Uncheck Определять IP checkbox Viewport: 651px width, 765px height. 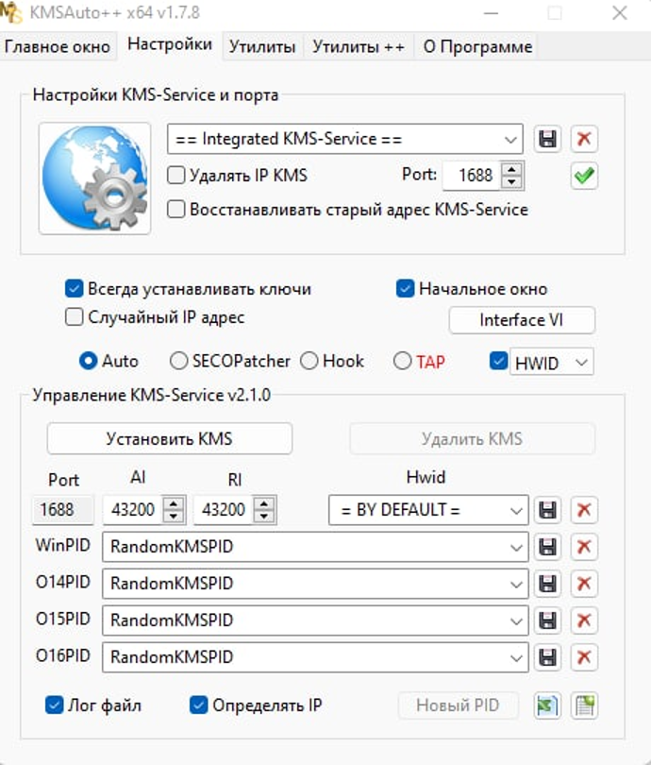198,705
